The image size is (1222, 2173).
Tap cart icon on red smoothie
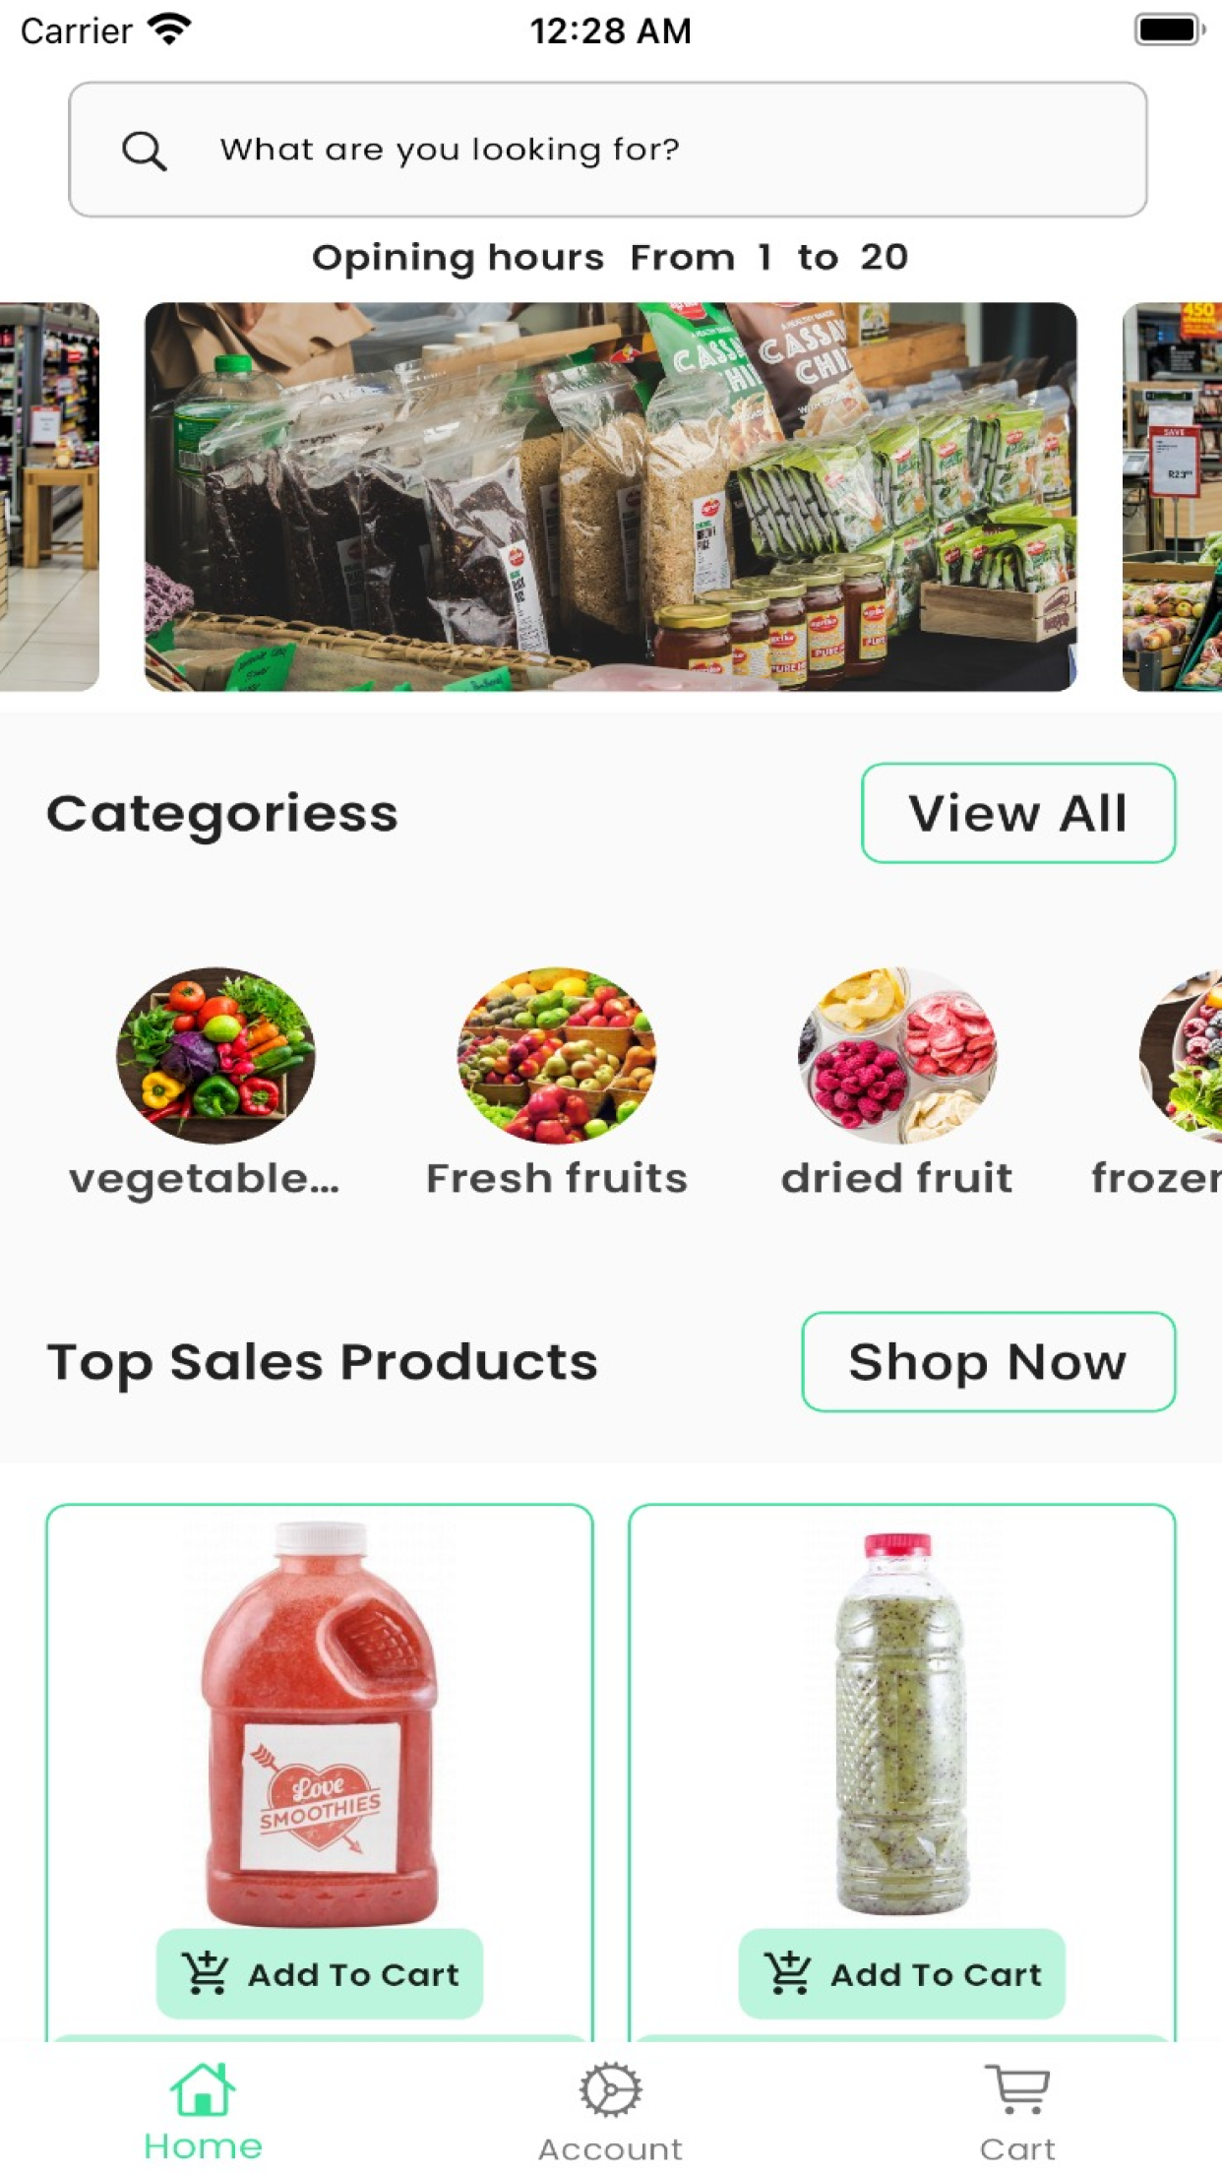(206, 1973)
